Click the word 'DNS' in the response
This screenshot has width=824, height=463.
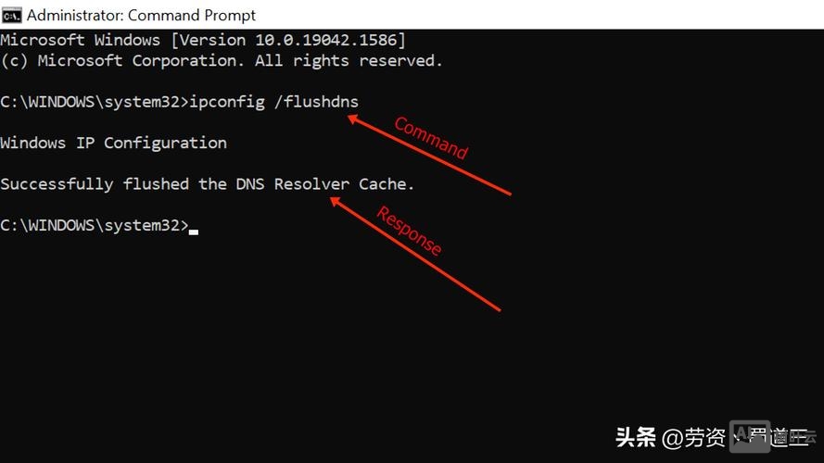coord(250,184)
